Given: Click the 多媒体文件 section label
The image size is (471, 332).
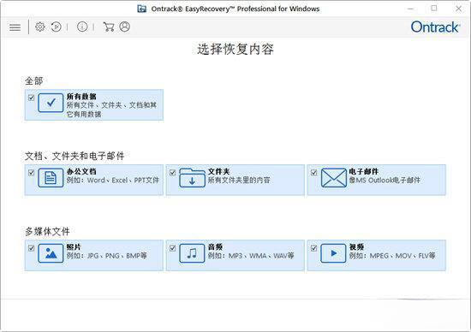Looking at the screenshot, I should [x=47, y=231].
